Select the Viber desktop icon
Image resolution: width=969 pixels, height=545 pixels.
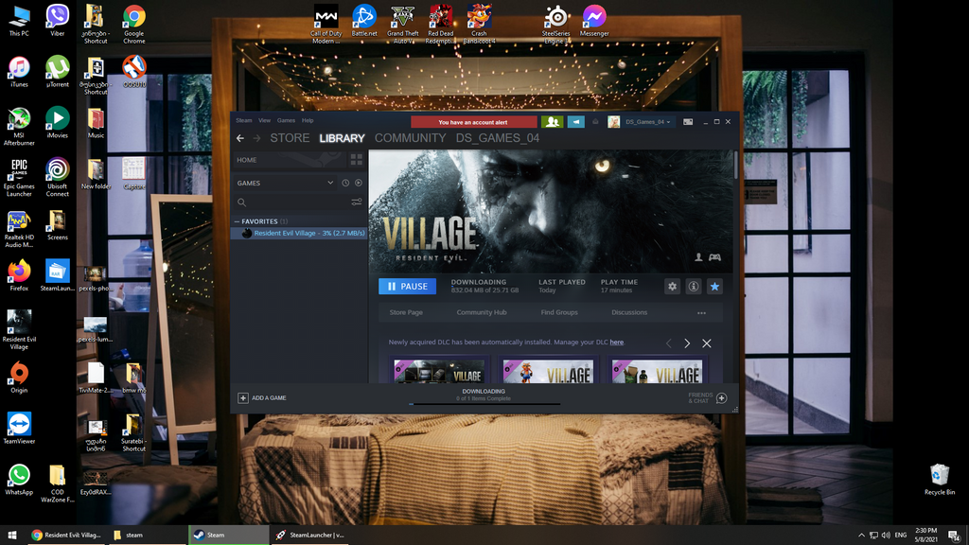(58, 21)
